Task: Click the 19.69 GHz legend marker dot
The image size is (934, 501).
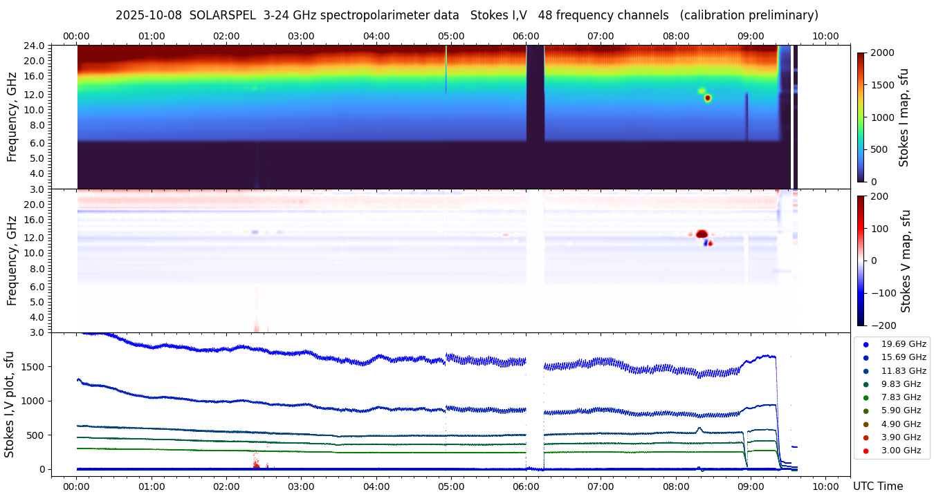Action: pyautogui.click(x=866, y=344)
